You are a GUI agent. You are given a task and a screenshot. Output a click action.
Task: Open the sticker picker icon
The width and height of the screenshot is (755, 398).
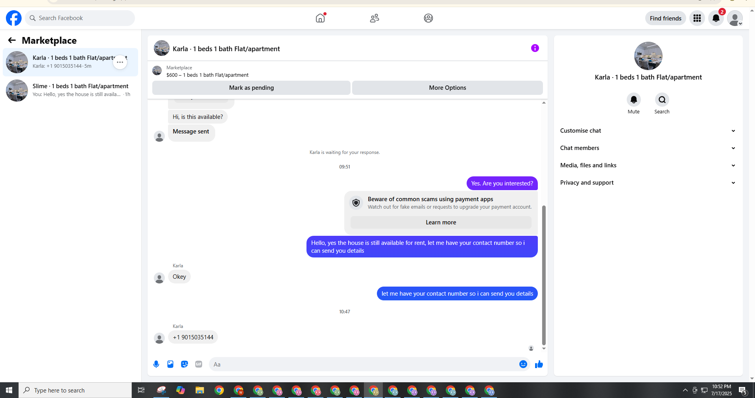coord(185,364)
